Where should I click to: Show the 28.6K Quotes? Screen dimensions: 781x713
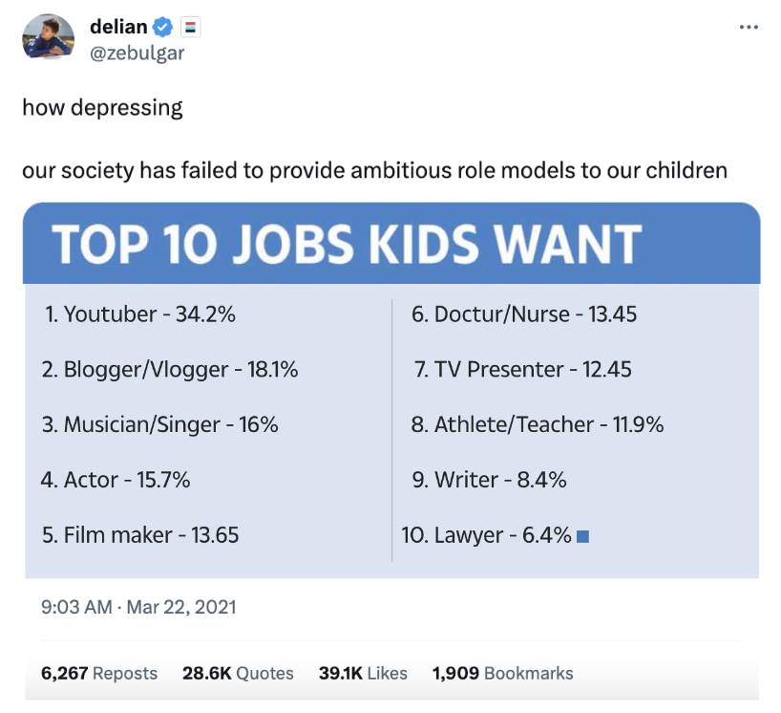point(238,673)
